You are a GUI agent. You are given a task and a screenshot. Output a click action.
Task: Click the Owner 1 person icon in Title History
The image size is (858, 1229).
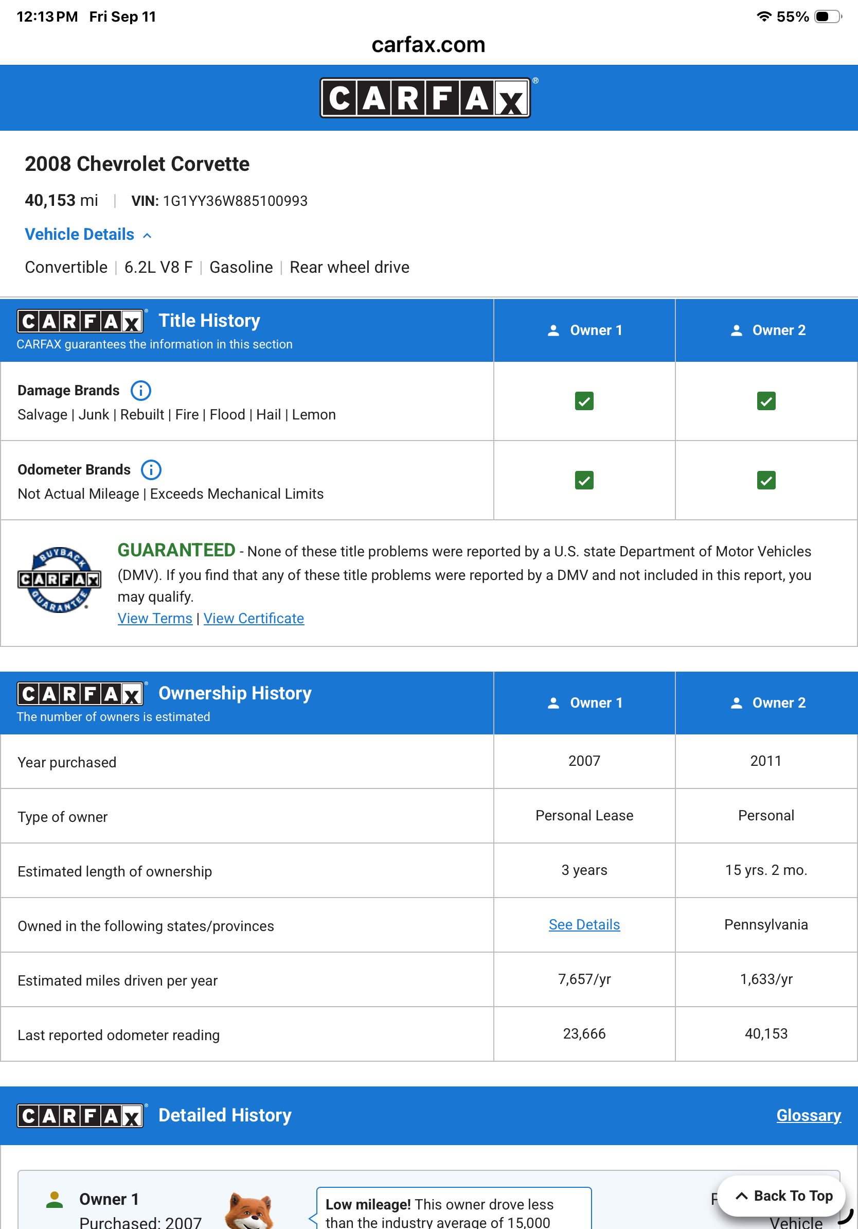(553, 330)
